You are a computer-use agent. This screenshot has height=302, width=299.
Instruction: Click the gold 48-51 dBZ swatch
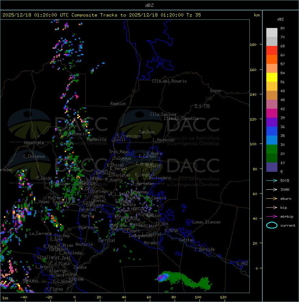pyautogui.click(x=272, y=86)
